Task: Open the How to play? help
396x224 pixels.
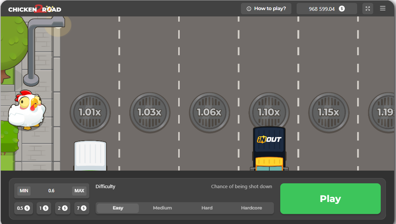Action: (x=266, y=9)
